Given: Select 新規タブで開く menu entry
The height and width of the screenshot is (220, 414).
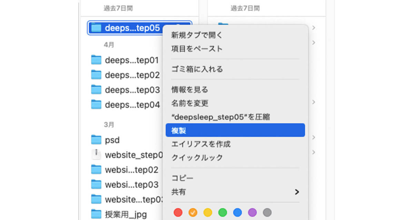Looking at the screenshot, I should coord(197,35).
